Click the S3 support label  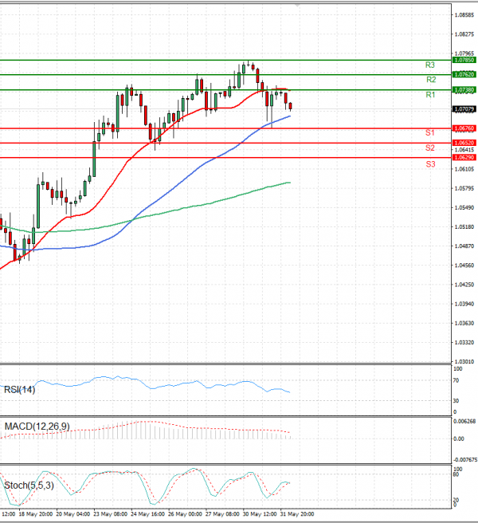(430, 163)
